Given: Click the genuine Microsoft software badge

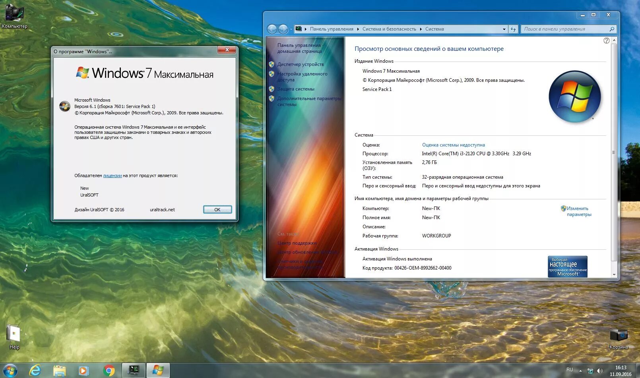Looking at the screenshot, I should click(567, 266).
